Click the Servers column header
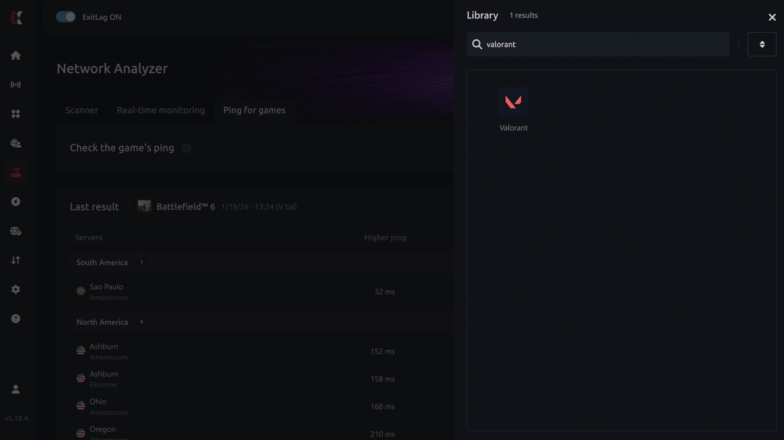This screenshot has width=784, height=440. click(89, 237)
